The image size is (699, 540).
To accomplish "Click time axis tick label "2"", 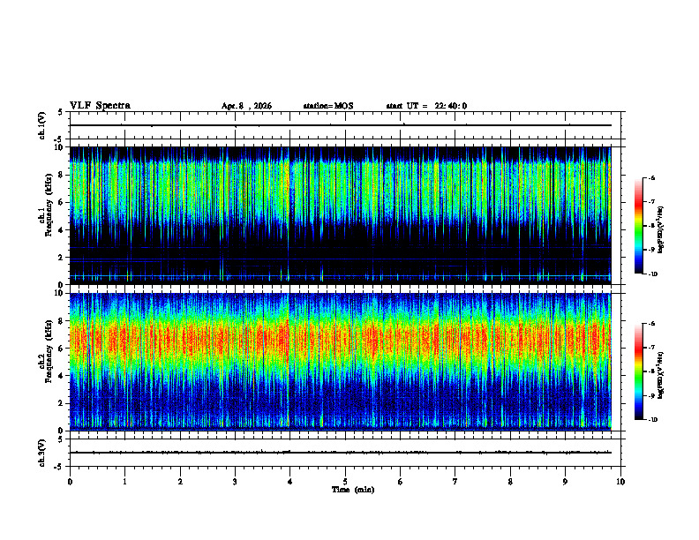I will click(180, 482).
